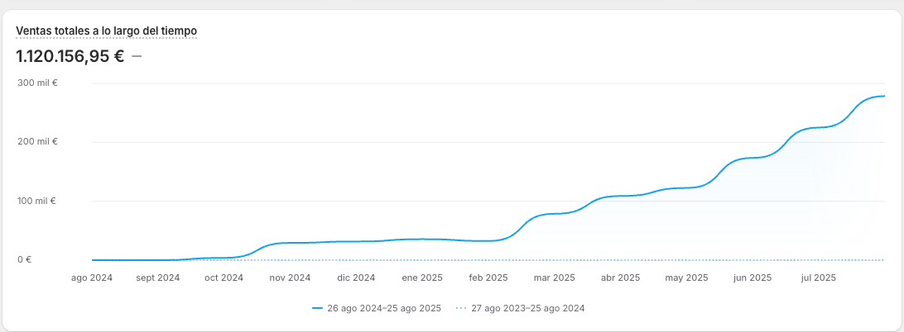This screenshot has width=904, height=332.
Task: Click the 300 mil € y-axis label
Action: coord(36,83)
